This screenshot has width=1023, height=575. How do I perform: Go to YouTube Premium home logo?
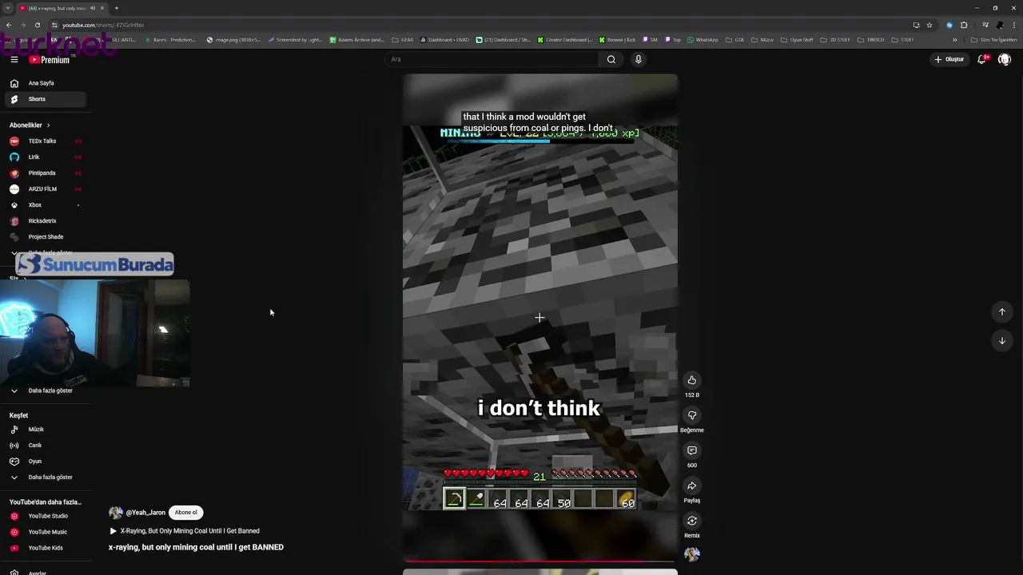(x=49, y=60)
